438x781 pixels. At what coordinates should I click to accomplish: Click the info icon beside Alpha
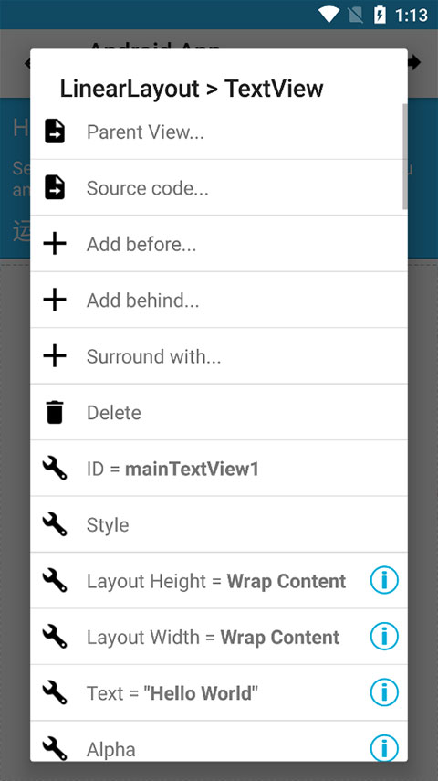click(384, 748)
